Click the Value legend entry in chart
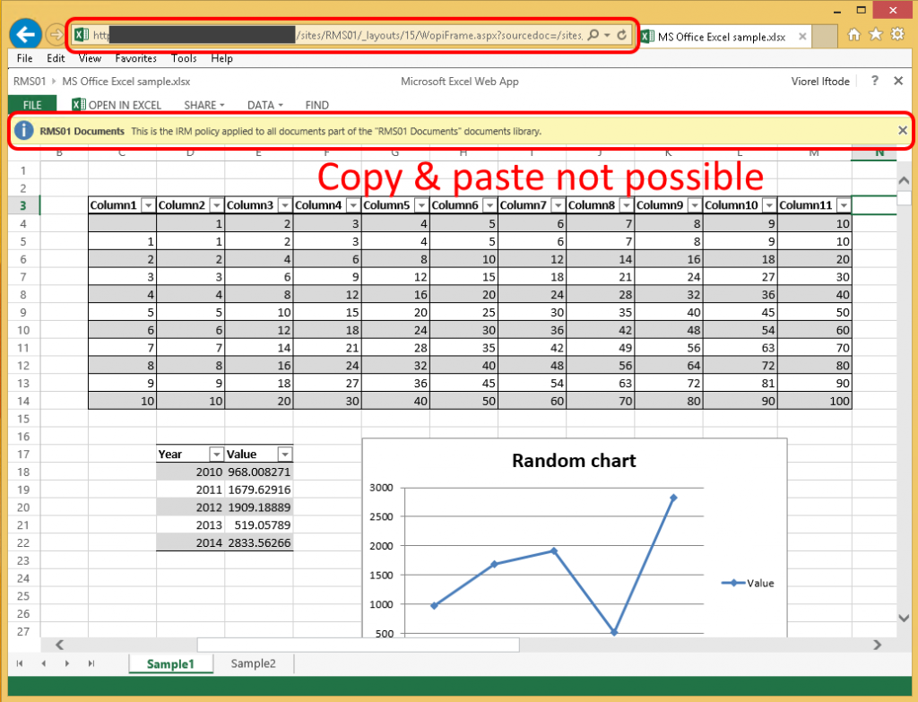This screenshot has height=702, width=918. pos(748,583)
